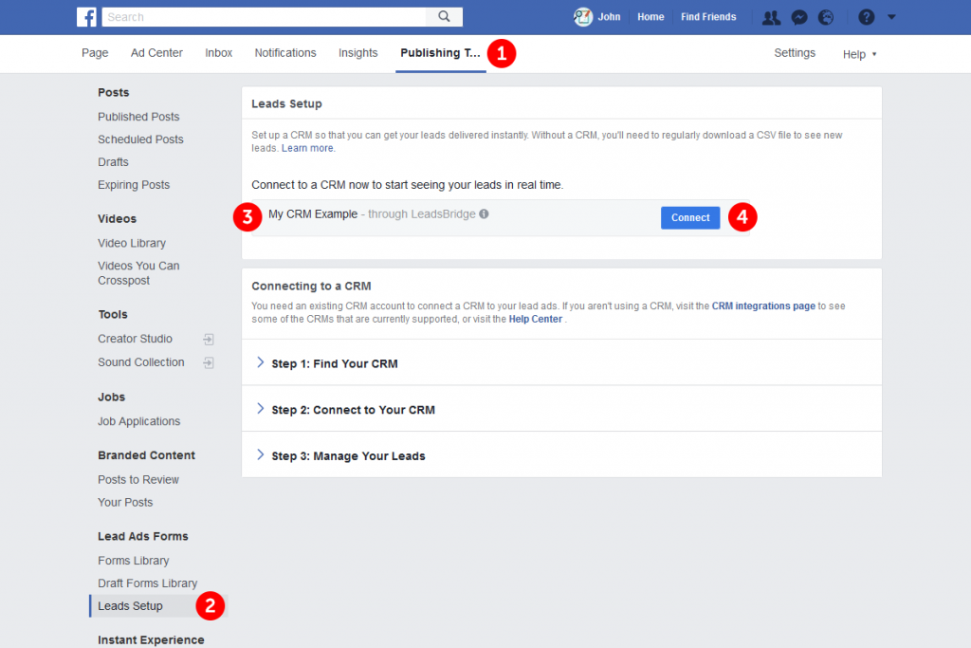Open Scheduled Posts in sidebar
The width and height of the screenshot is (971, 648).
tap(140, 139)
